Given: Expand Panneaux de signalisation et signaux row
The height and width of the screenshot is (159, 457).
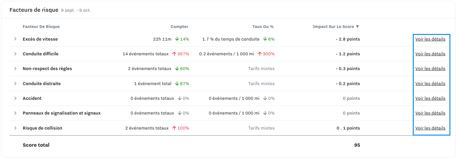Looking at the screenshot, I should point(15,113).
